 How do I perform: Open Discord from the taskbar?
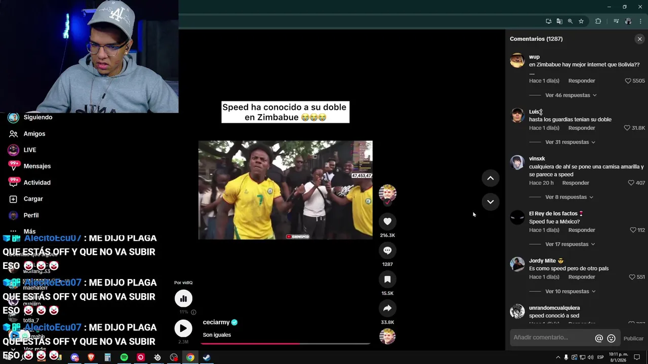[75, 357]
